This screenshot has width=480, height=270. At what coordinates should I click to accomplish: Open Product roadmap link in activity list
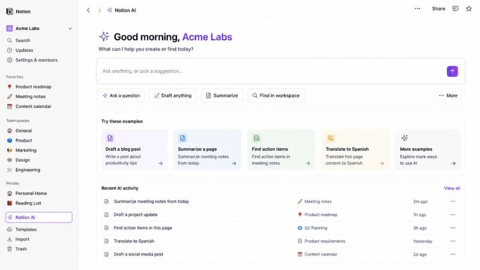[x=317, y=215]
